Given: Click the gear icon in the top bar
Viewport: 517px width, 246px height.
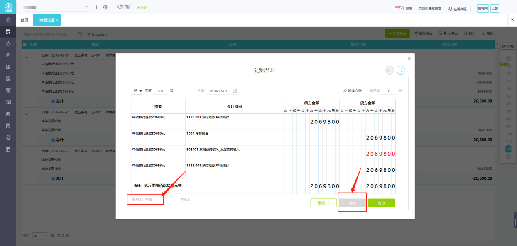Looking at the screenshot, I should [105, 7].
